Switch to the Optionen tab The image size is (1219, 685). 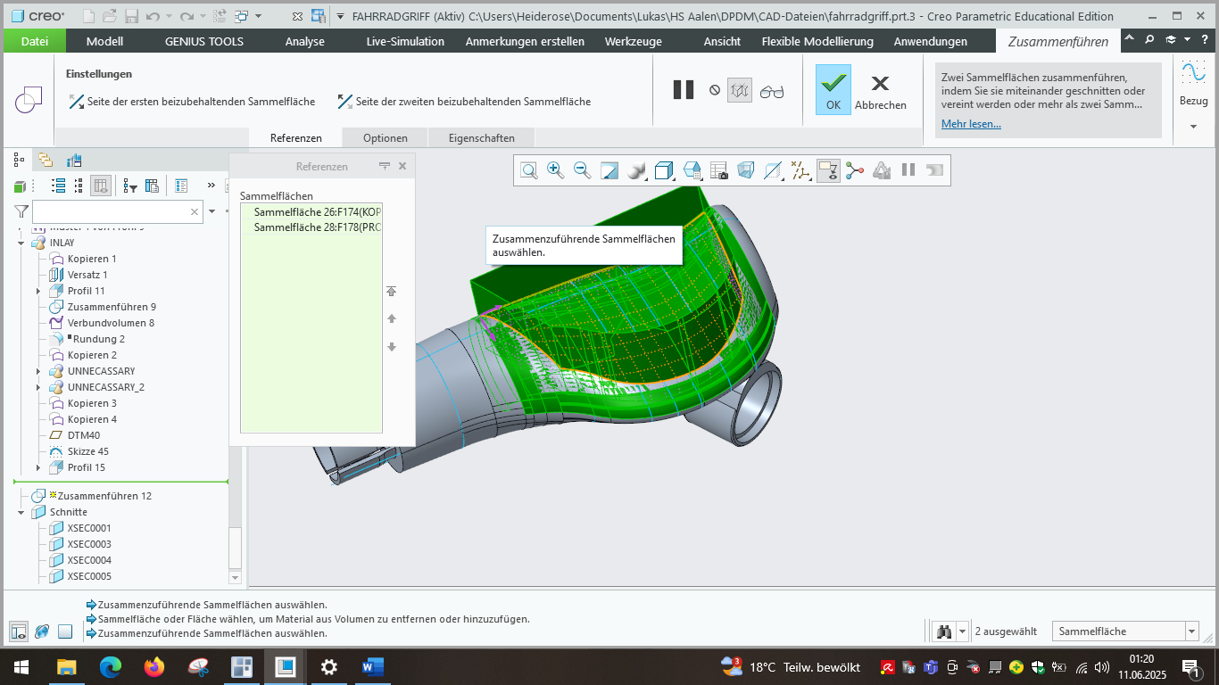pyautogui.click(x=386, y=138)
